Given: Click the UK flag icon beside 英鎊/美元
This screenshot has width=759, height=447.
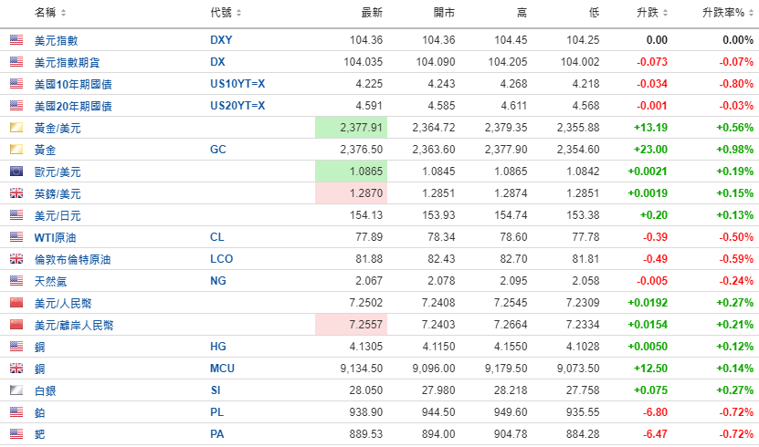Looking at the screenshot, I should (x=16, y=193).
